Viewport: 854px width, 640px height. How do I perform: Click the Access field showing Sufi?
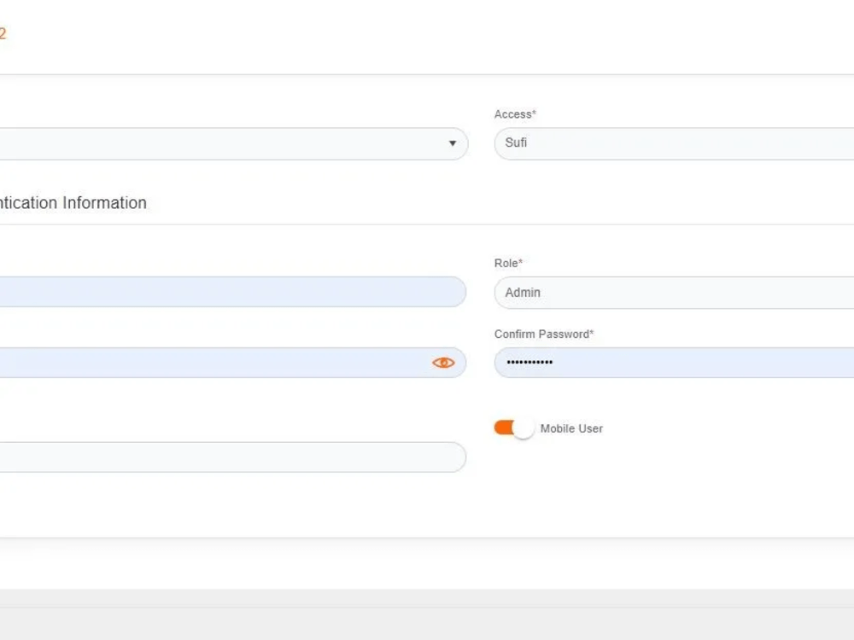pos(675,143)
